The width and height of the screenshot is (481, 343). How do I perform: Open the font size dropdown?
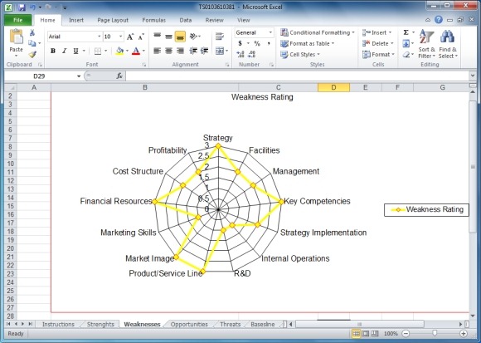pos(120,37)
